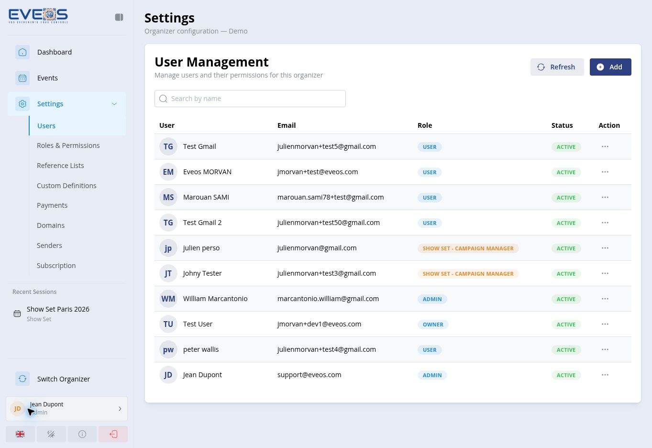Click William Marcantonio's ADMIN role badge
The width and height of the screenshot is (652, 448).
(x=432, y=299)
